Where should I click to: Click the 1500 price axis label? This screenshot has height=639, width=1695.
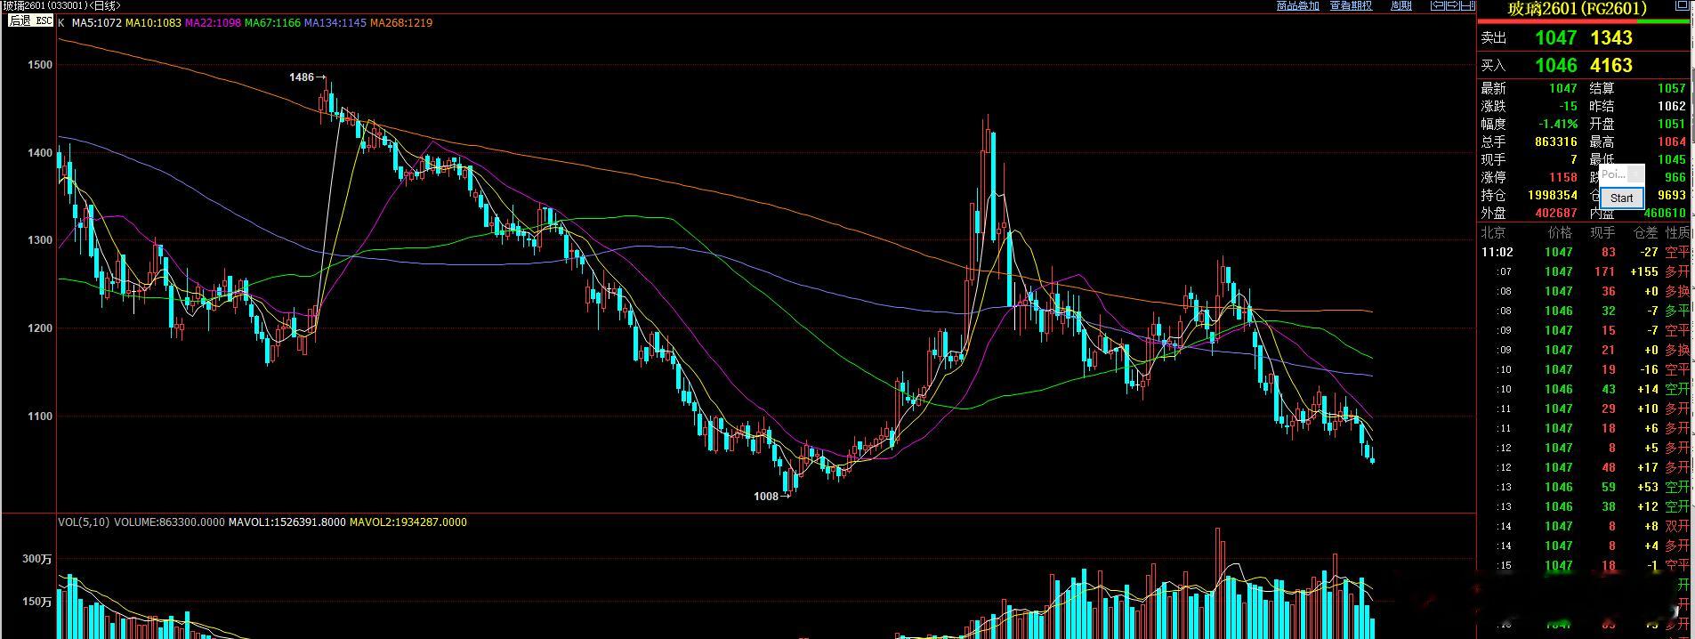(40, 65)
